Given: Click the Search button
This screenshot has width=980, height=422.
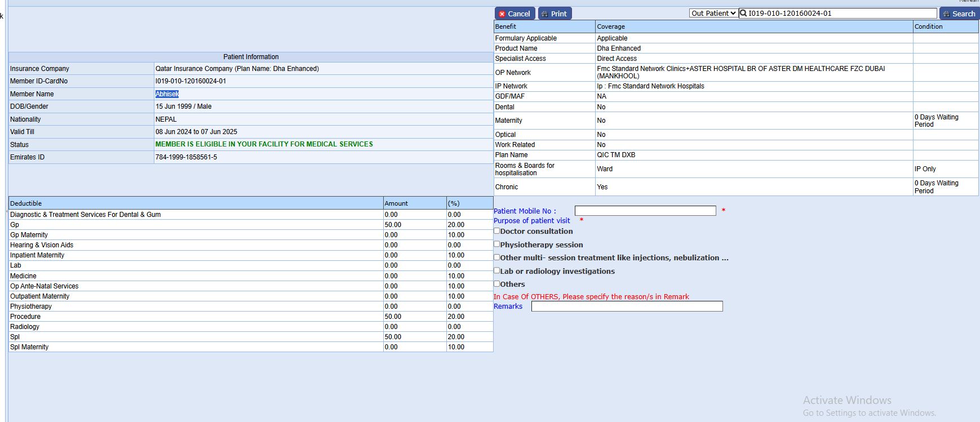Looking at the screenshot, I should pos(959,14).
